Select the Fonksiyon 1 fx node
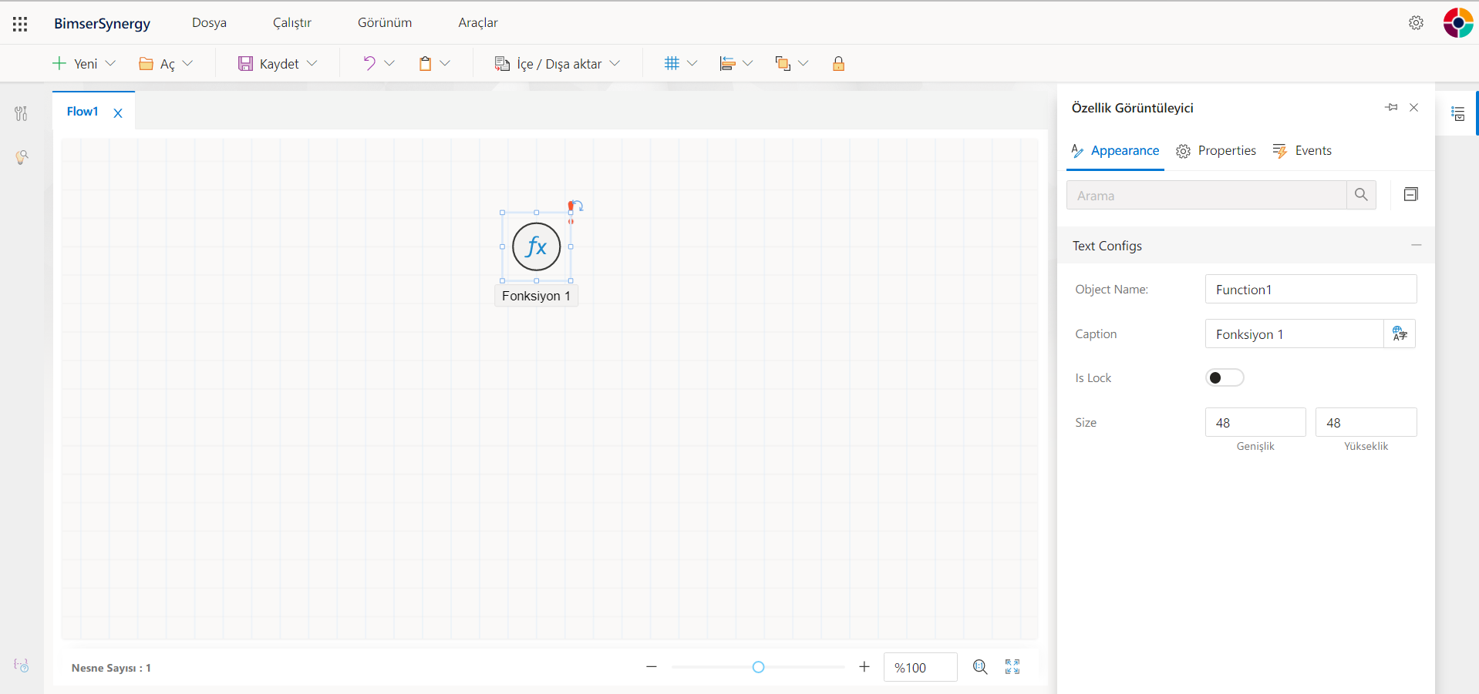The width and height of the screenshot is (1479, 694). [x=537, y=246]
